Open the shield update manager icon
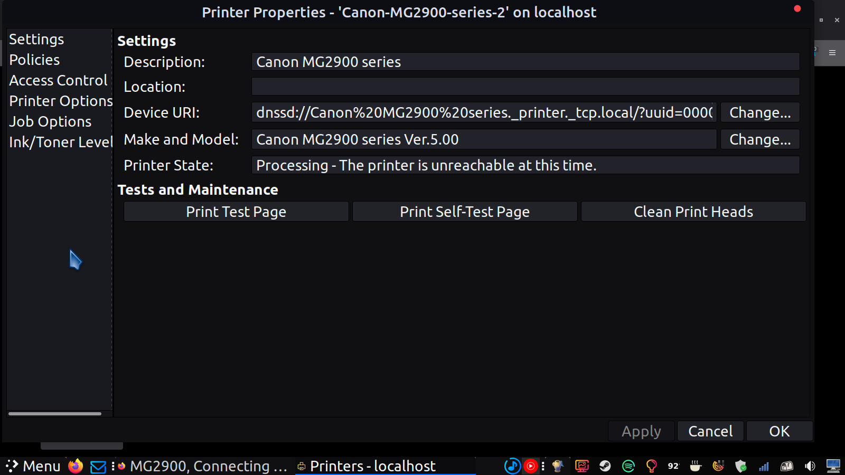Viewport: 845px width, 475px height. (x=741, y=466)
